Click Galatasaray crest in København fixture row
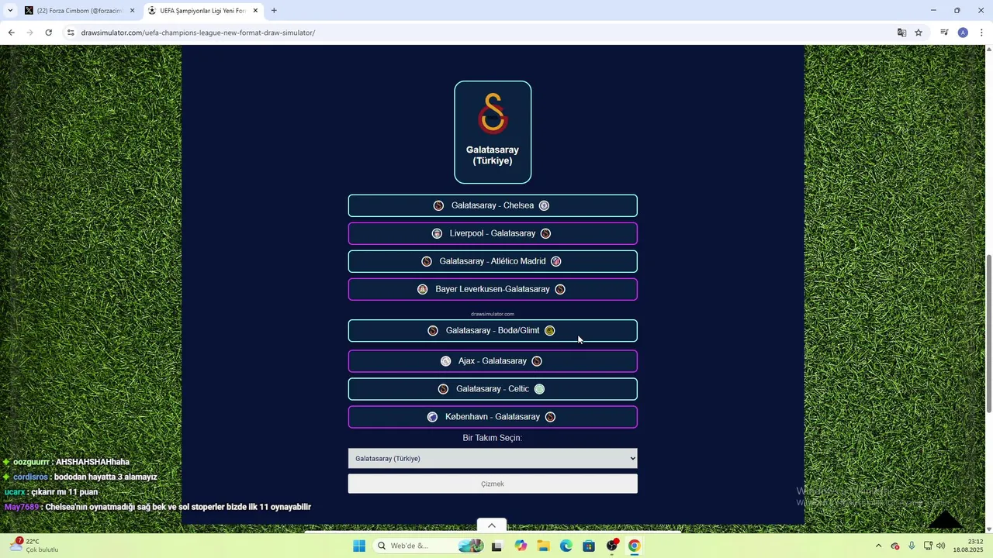Viewport: 993px width, 558px height. click(x=550, y=417)
